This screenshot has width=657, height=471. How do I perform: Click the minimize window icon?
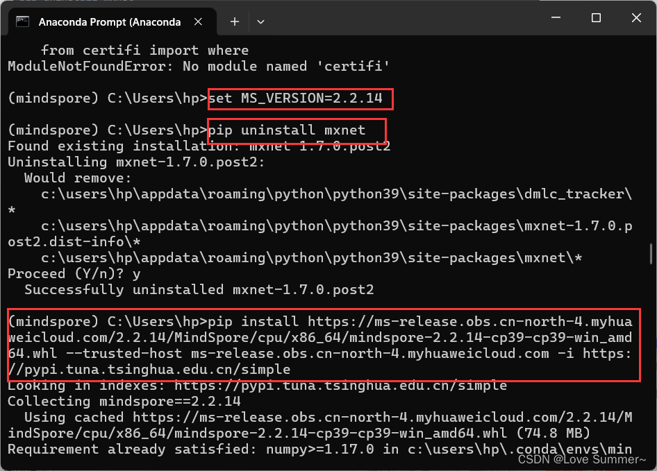(554, 17)
